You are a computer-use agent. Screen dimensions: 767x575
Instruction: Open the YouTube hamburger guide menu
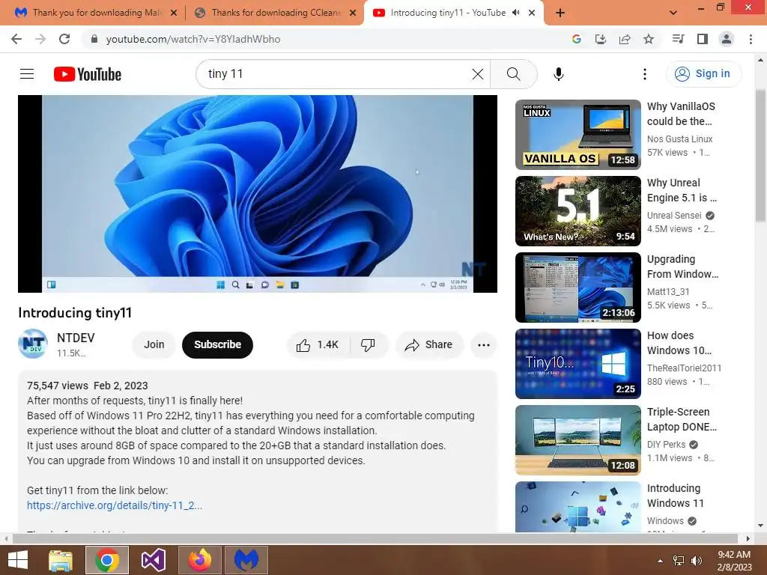27,74
